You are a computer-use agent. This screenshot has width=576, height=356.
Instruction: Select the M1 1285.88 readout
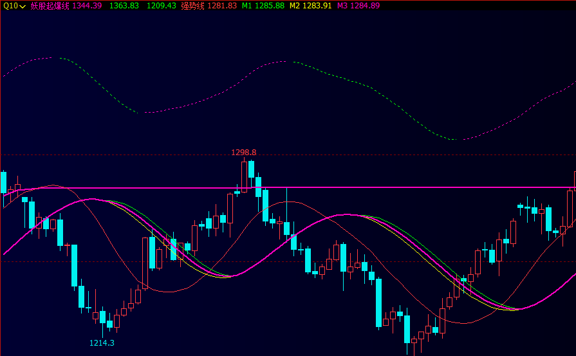pos(263,6)
